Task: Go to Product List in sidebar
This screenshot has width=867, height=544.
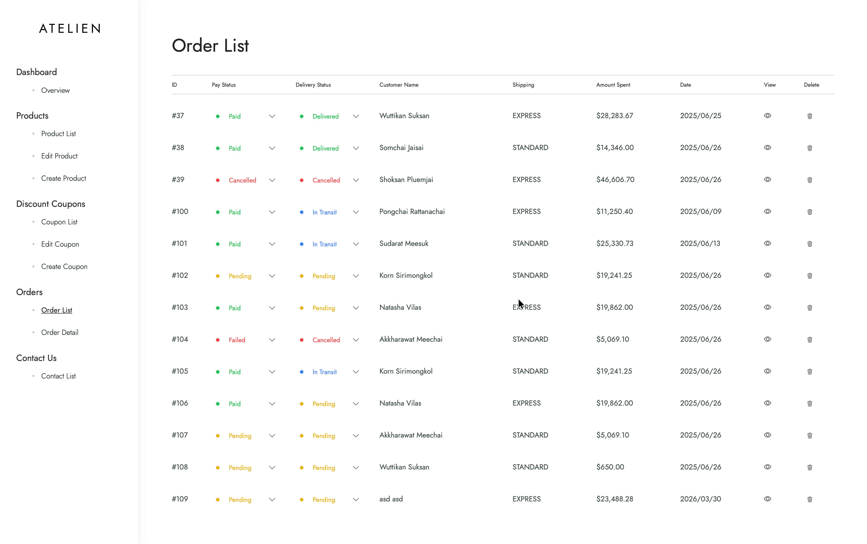Action: click(58, 134)
